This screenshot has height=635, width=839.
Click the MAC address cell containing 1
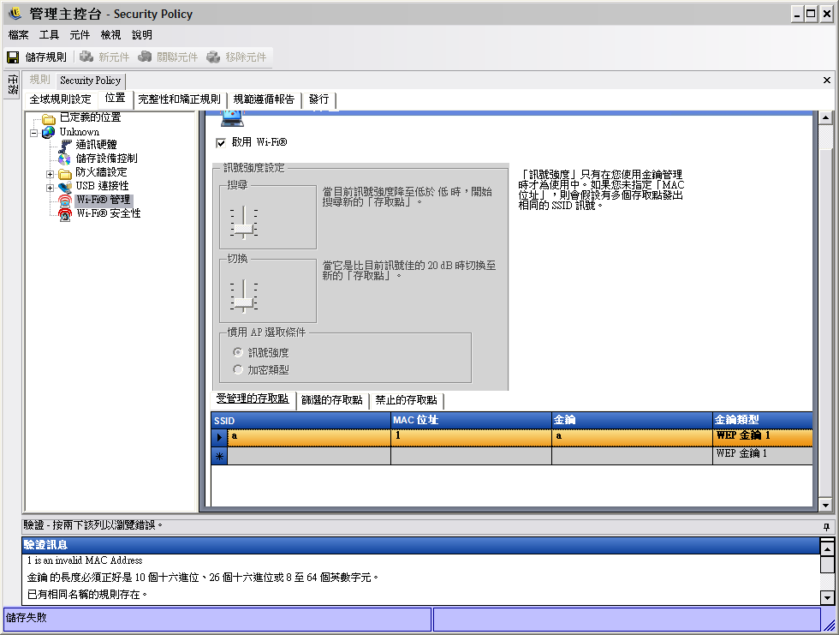tap(472, 437)
